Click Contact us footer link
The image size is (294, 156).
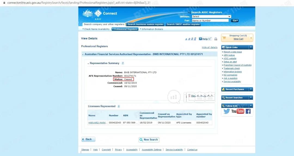pyautogui.click(x=192, y=150)
